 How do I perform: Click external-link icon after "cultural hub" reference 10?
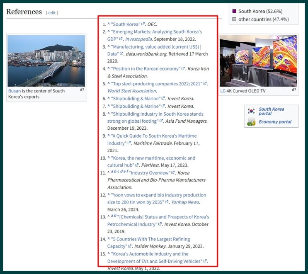click(137, 165)
